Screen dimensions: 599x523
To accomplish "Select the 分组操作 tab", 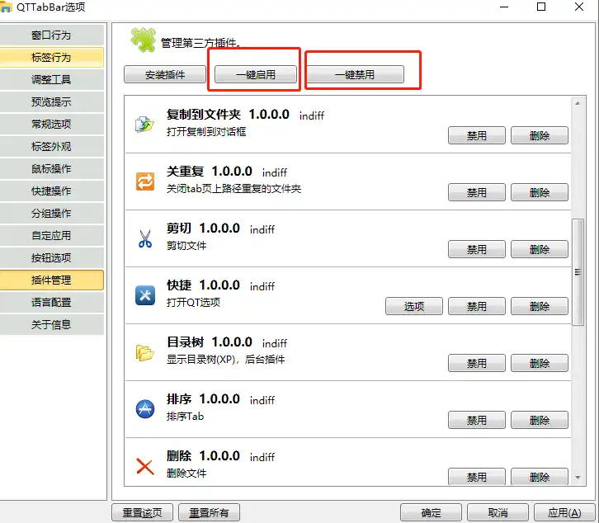I will (51, 213).
